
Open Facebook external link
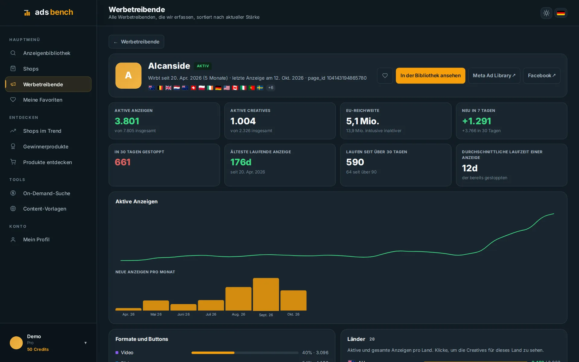click(x=542, y=76)
